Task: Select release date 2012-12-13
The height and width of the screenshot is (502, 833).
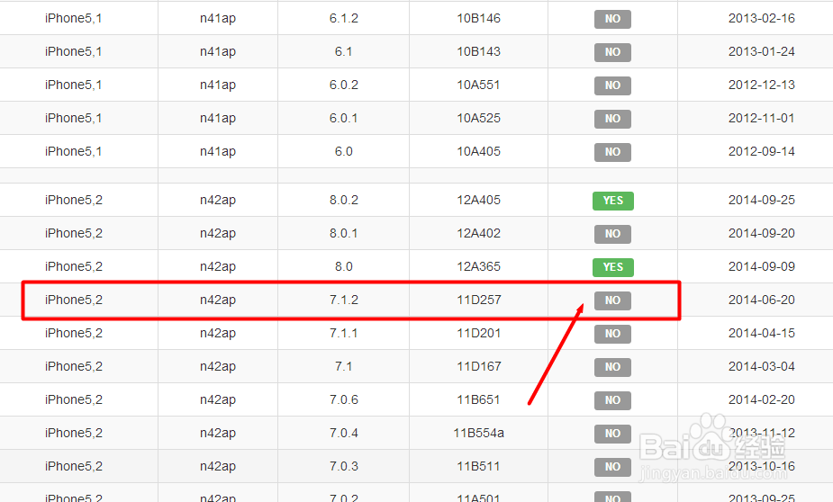Action: pyautogui.click(x=761, y=85)
